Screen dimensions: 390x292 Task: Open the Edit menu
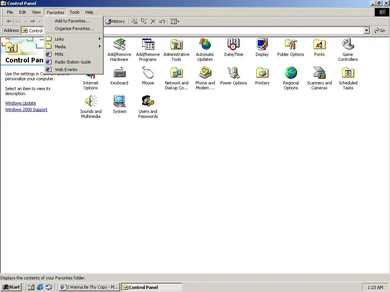coord(22,12)
